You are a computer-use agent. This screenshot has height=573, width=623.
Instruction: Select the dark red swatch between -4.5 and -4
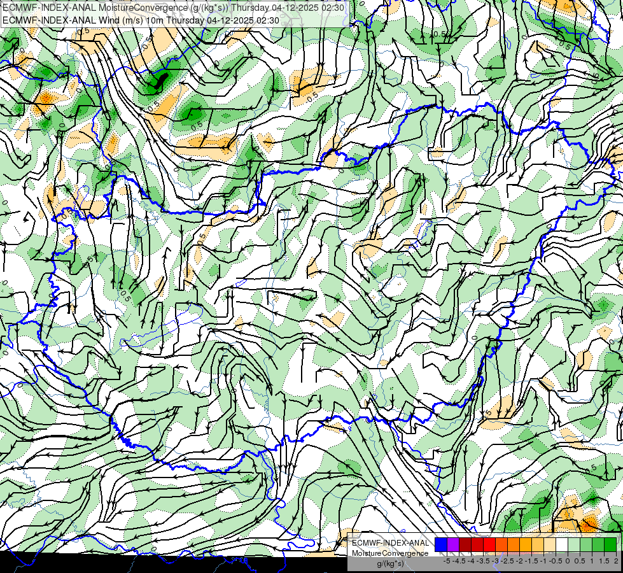(465, 544)
